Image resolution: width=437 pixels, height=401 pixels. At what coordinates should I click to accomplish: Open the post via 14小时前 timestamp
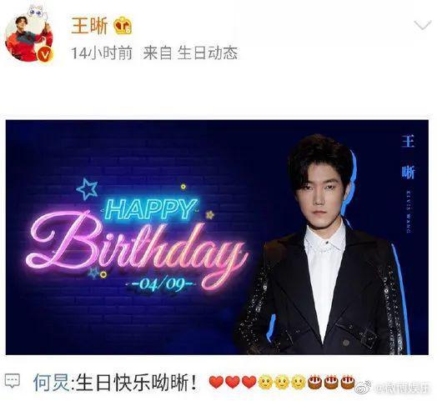(102, 53)
